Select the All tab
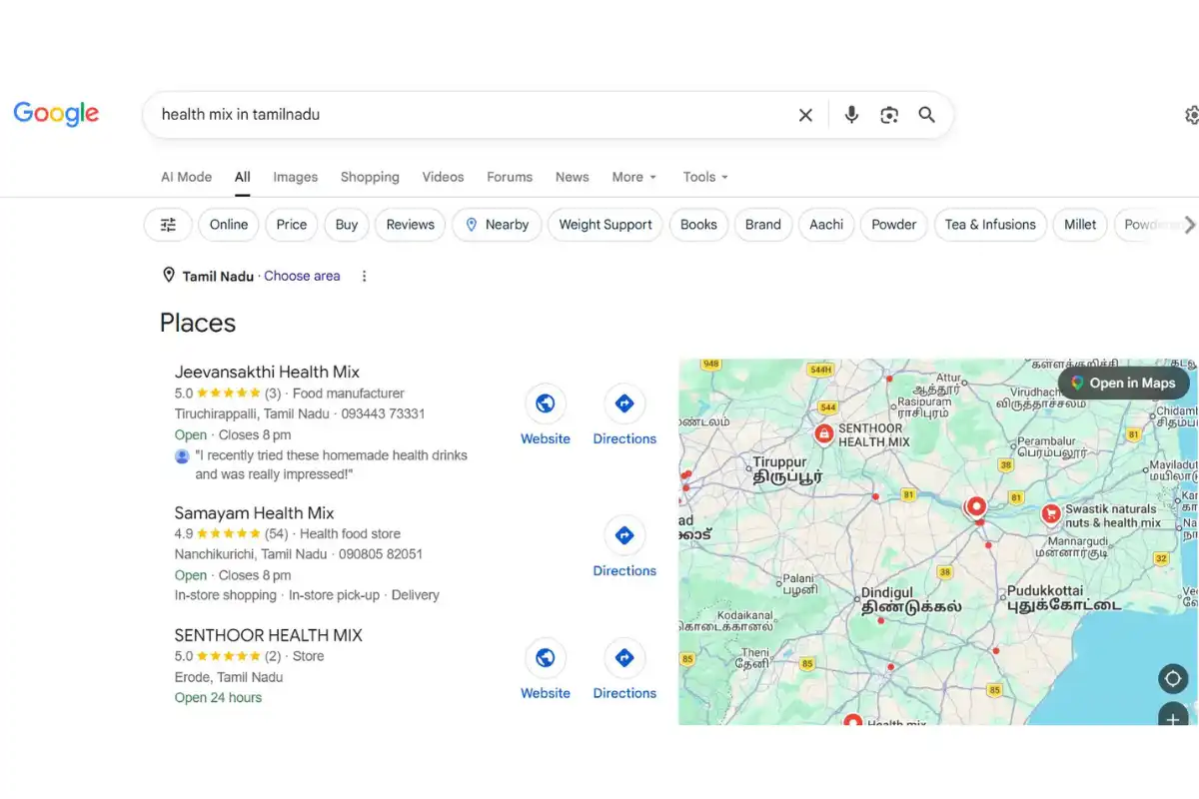This screenshot has width=1199, height=799. click(x=243, y=177)
